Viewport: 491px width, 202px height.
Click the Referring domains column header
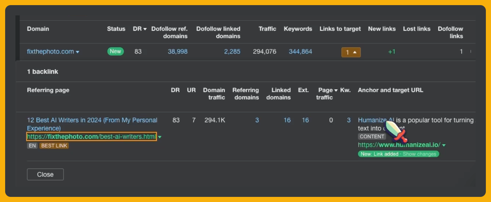(246, 94)
